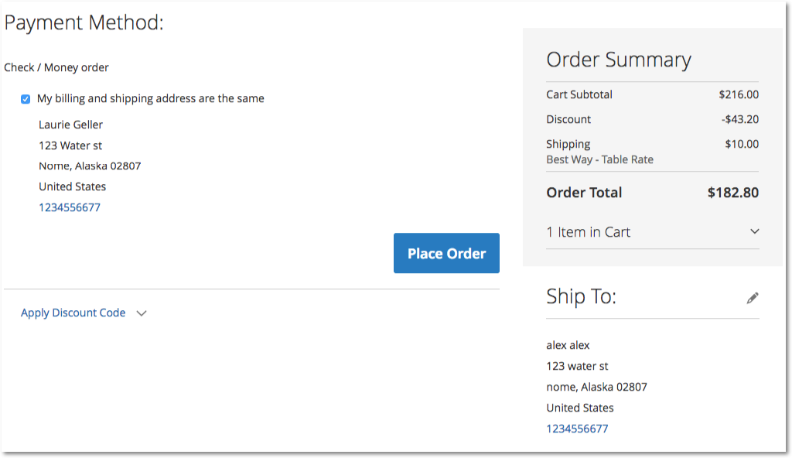792x458 pixels.
Task: Click the Ship To heading text
Action: tap(582, 296)
